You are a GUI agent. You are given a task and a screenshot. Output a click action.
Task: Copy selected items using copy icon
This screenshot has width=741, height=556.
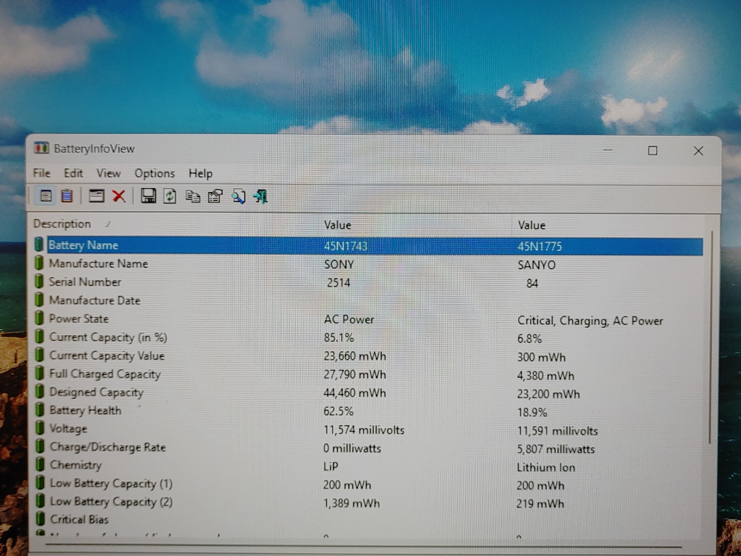[x=193, y=196]
